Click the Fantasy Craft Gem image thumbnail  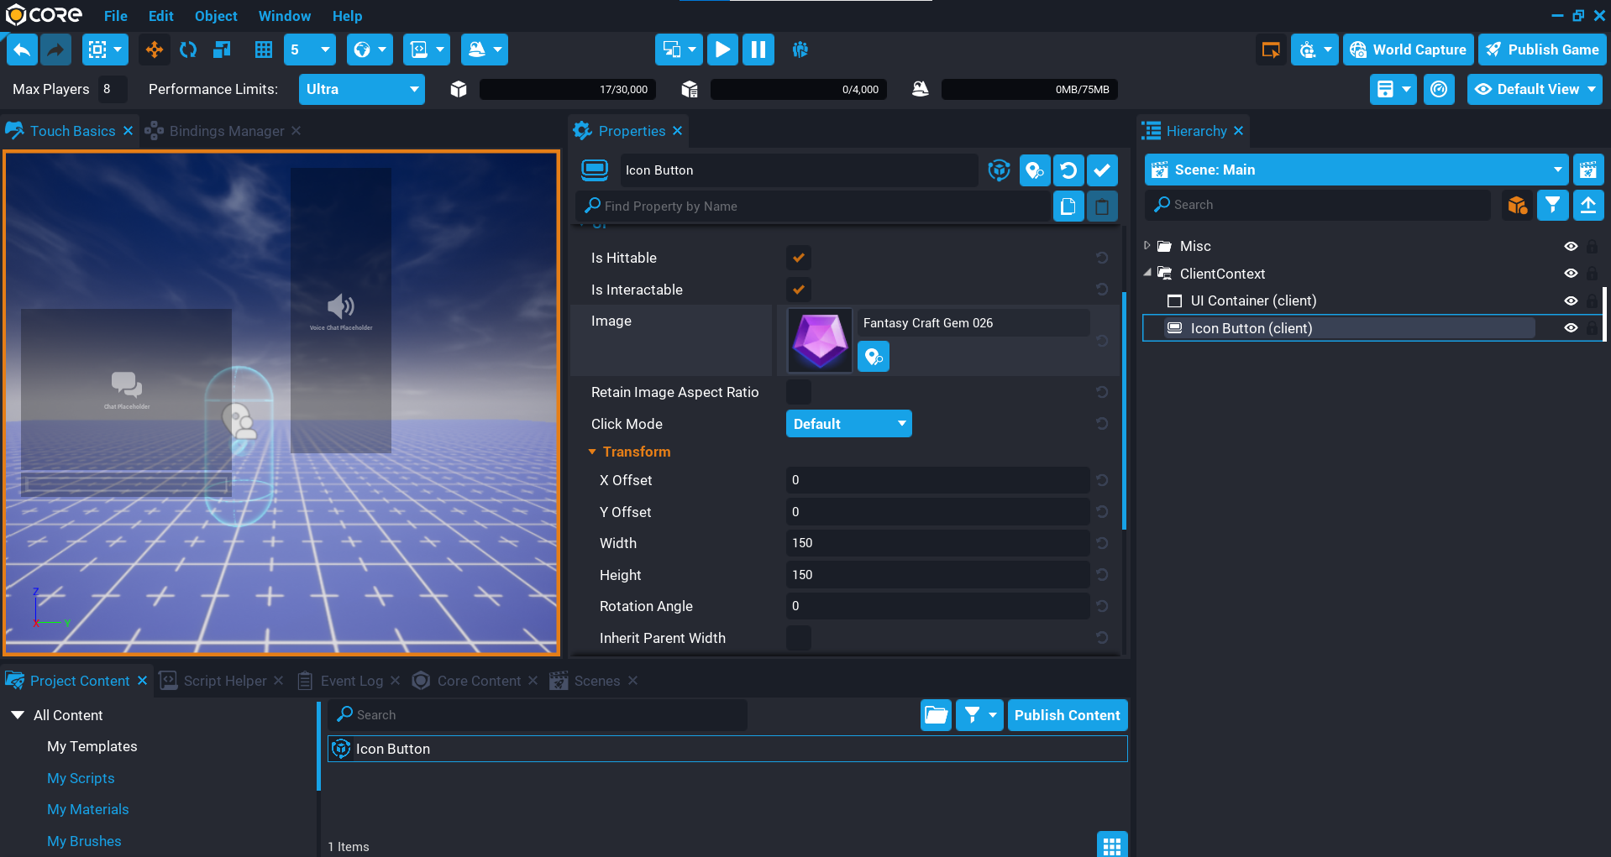[820, 341]
